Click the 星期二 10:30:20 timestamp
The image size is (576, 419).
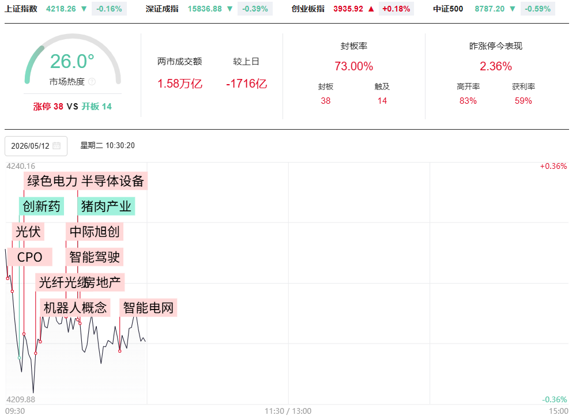tap(108, 145)
